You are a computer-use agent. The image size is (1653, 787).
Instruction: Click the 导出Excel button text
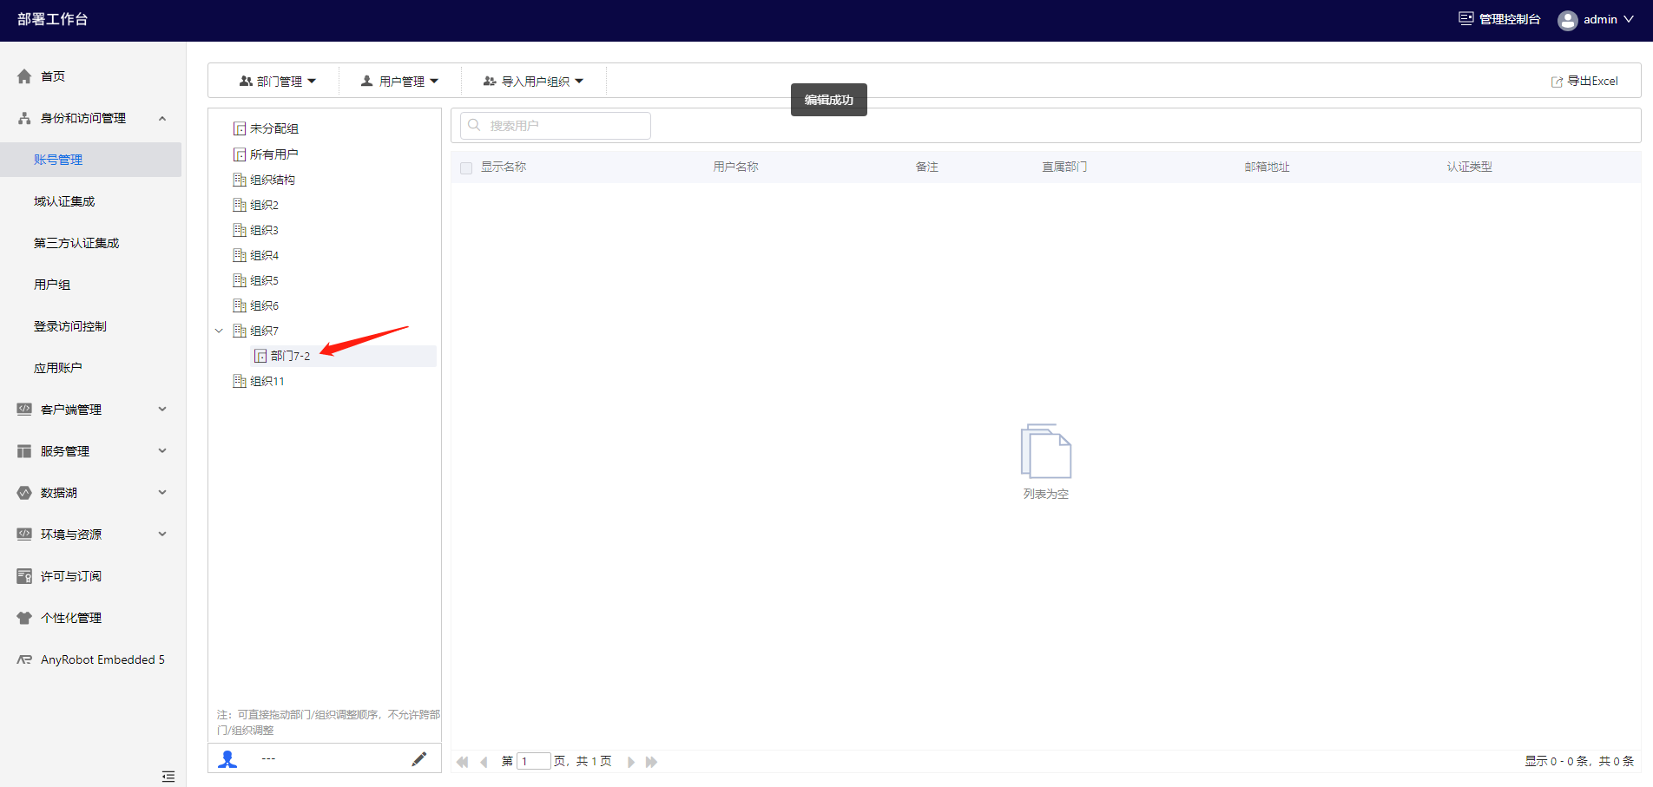(x=1593, y=81)
